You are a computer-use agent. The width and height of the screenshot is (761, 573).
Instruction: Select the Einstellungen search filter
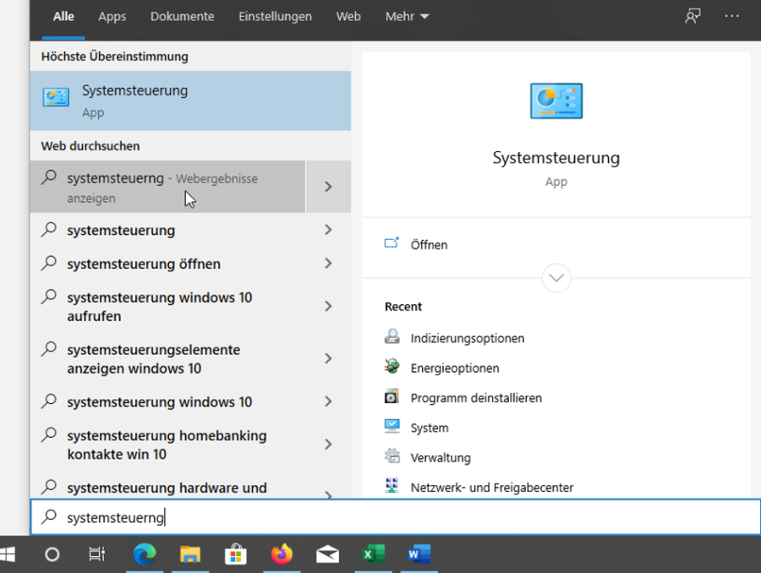tap(275, 15)
